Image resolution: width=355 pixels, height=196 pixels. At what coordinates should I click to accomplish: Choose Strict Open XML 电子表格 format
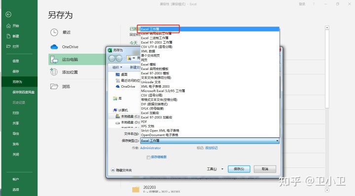[160, 131]
